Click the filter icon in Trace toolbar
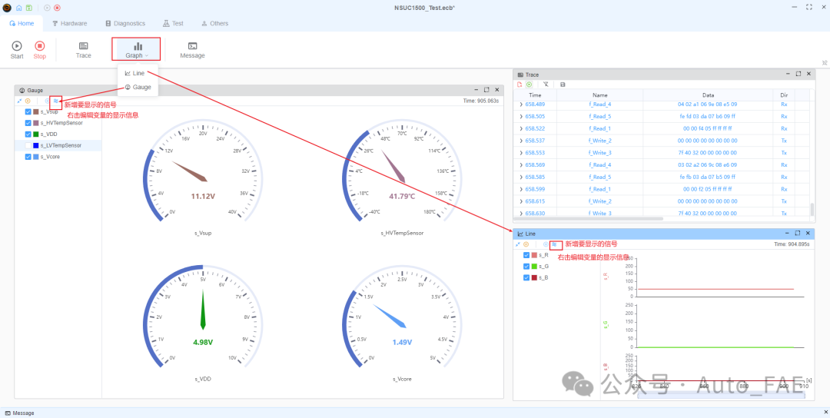The height and width of the screenshot is (418, 830). pos(546,85)
